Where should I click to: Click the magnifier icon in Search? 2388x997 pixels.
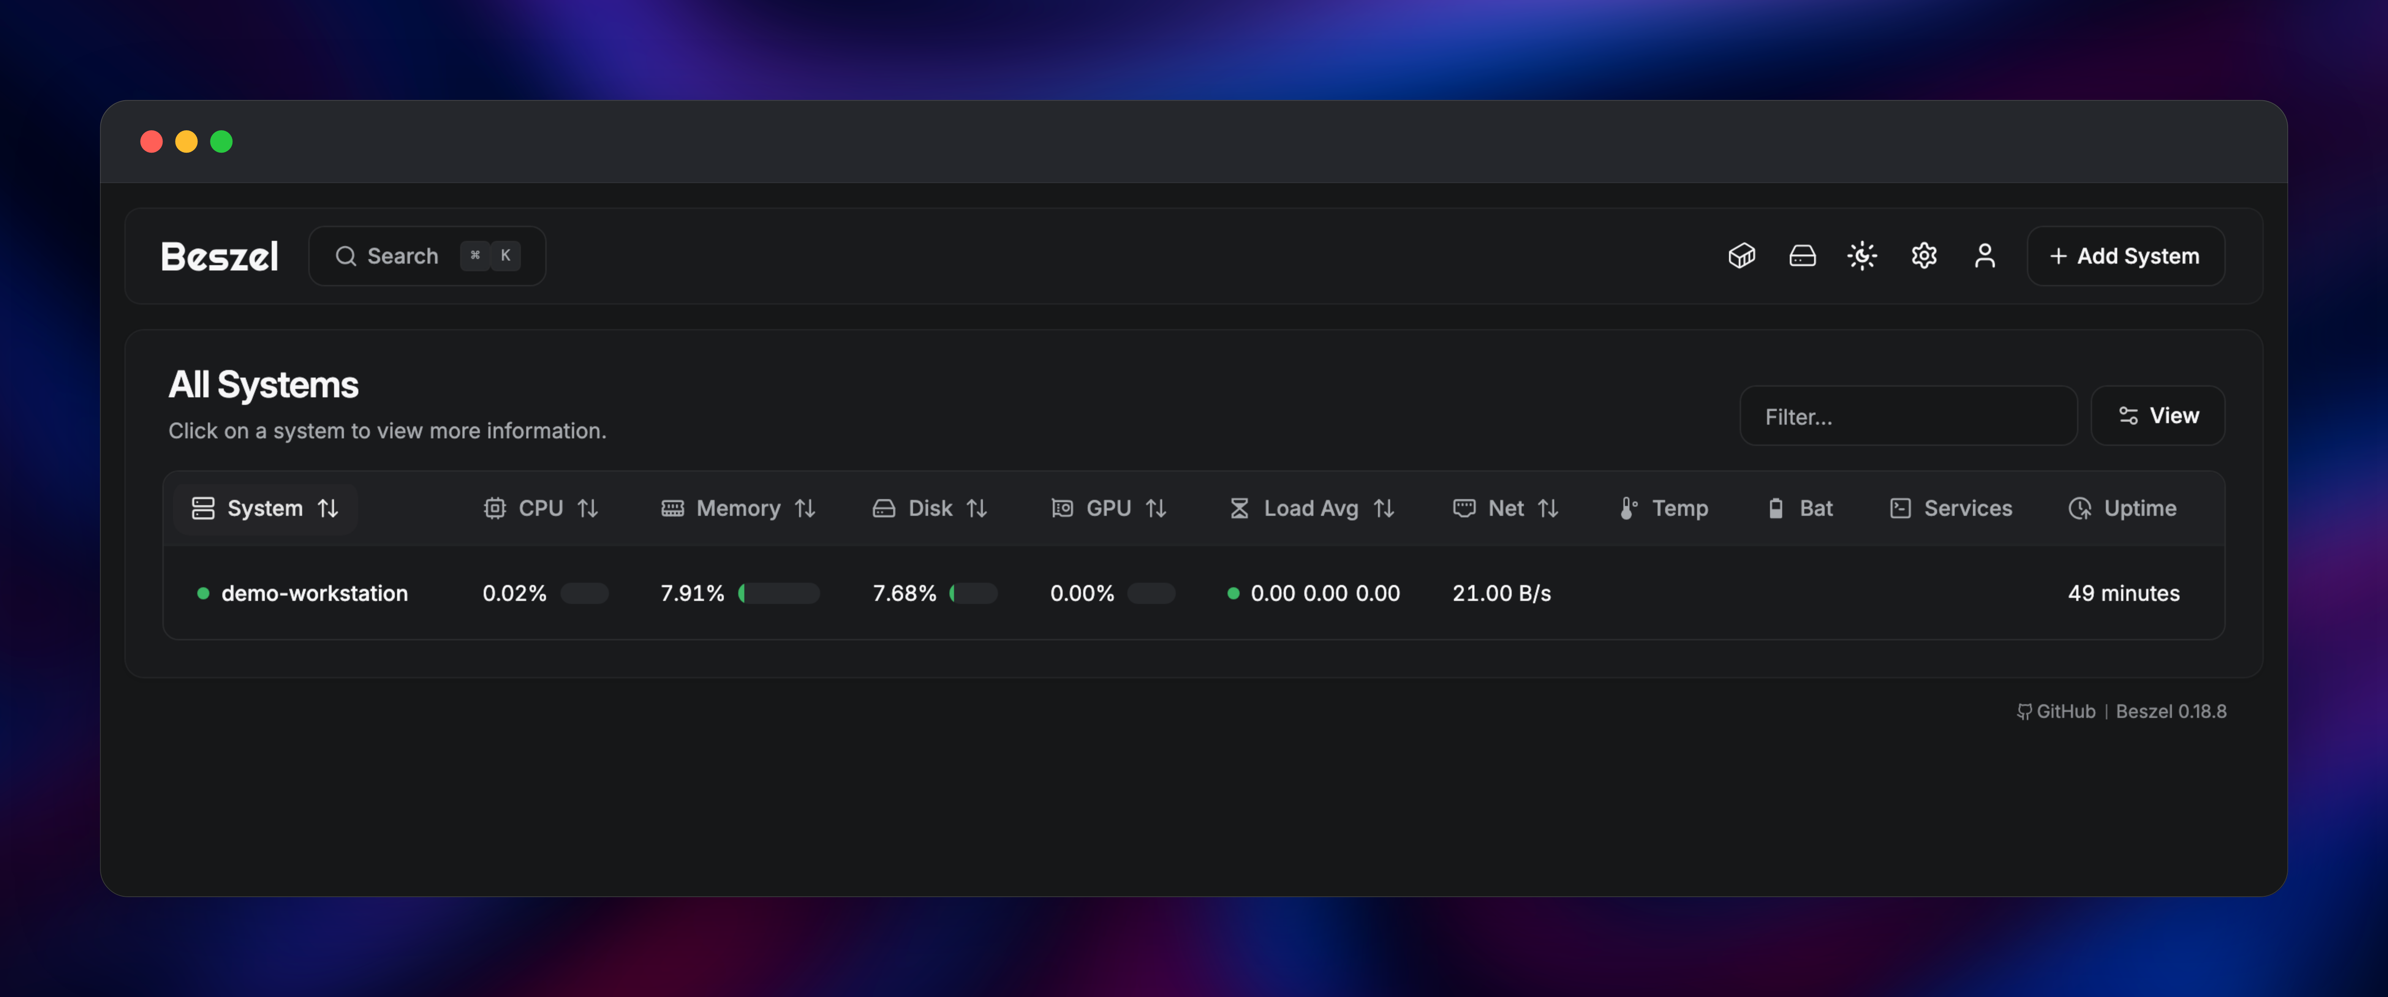point(346,256)
